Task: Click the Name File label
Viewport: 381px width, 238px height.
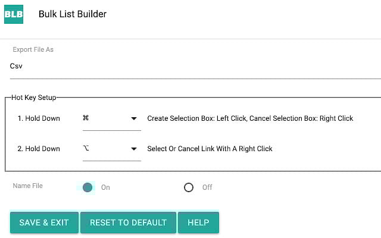Action: [28, 186]
